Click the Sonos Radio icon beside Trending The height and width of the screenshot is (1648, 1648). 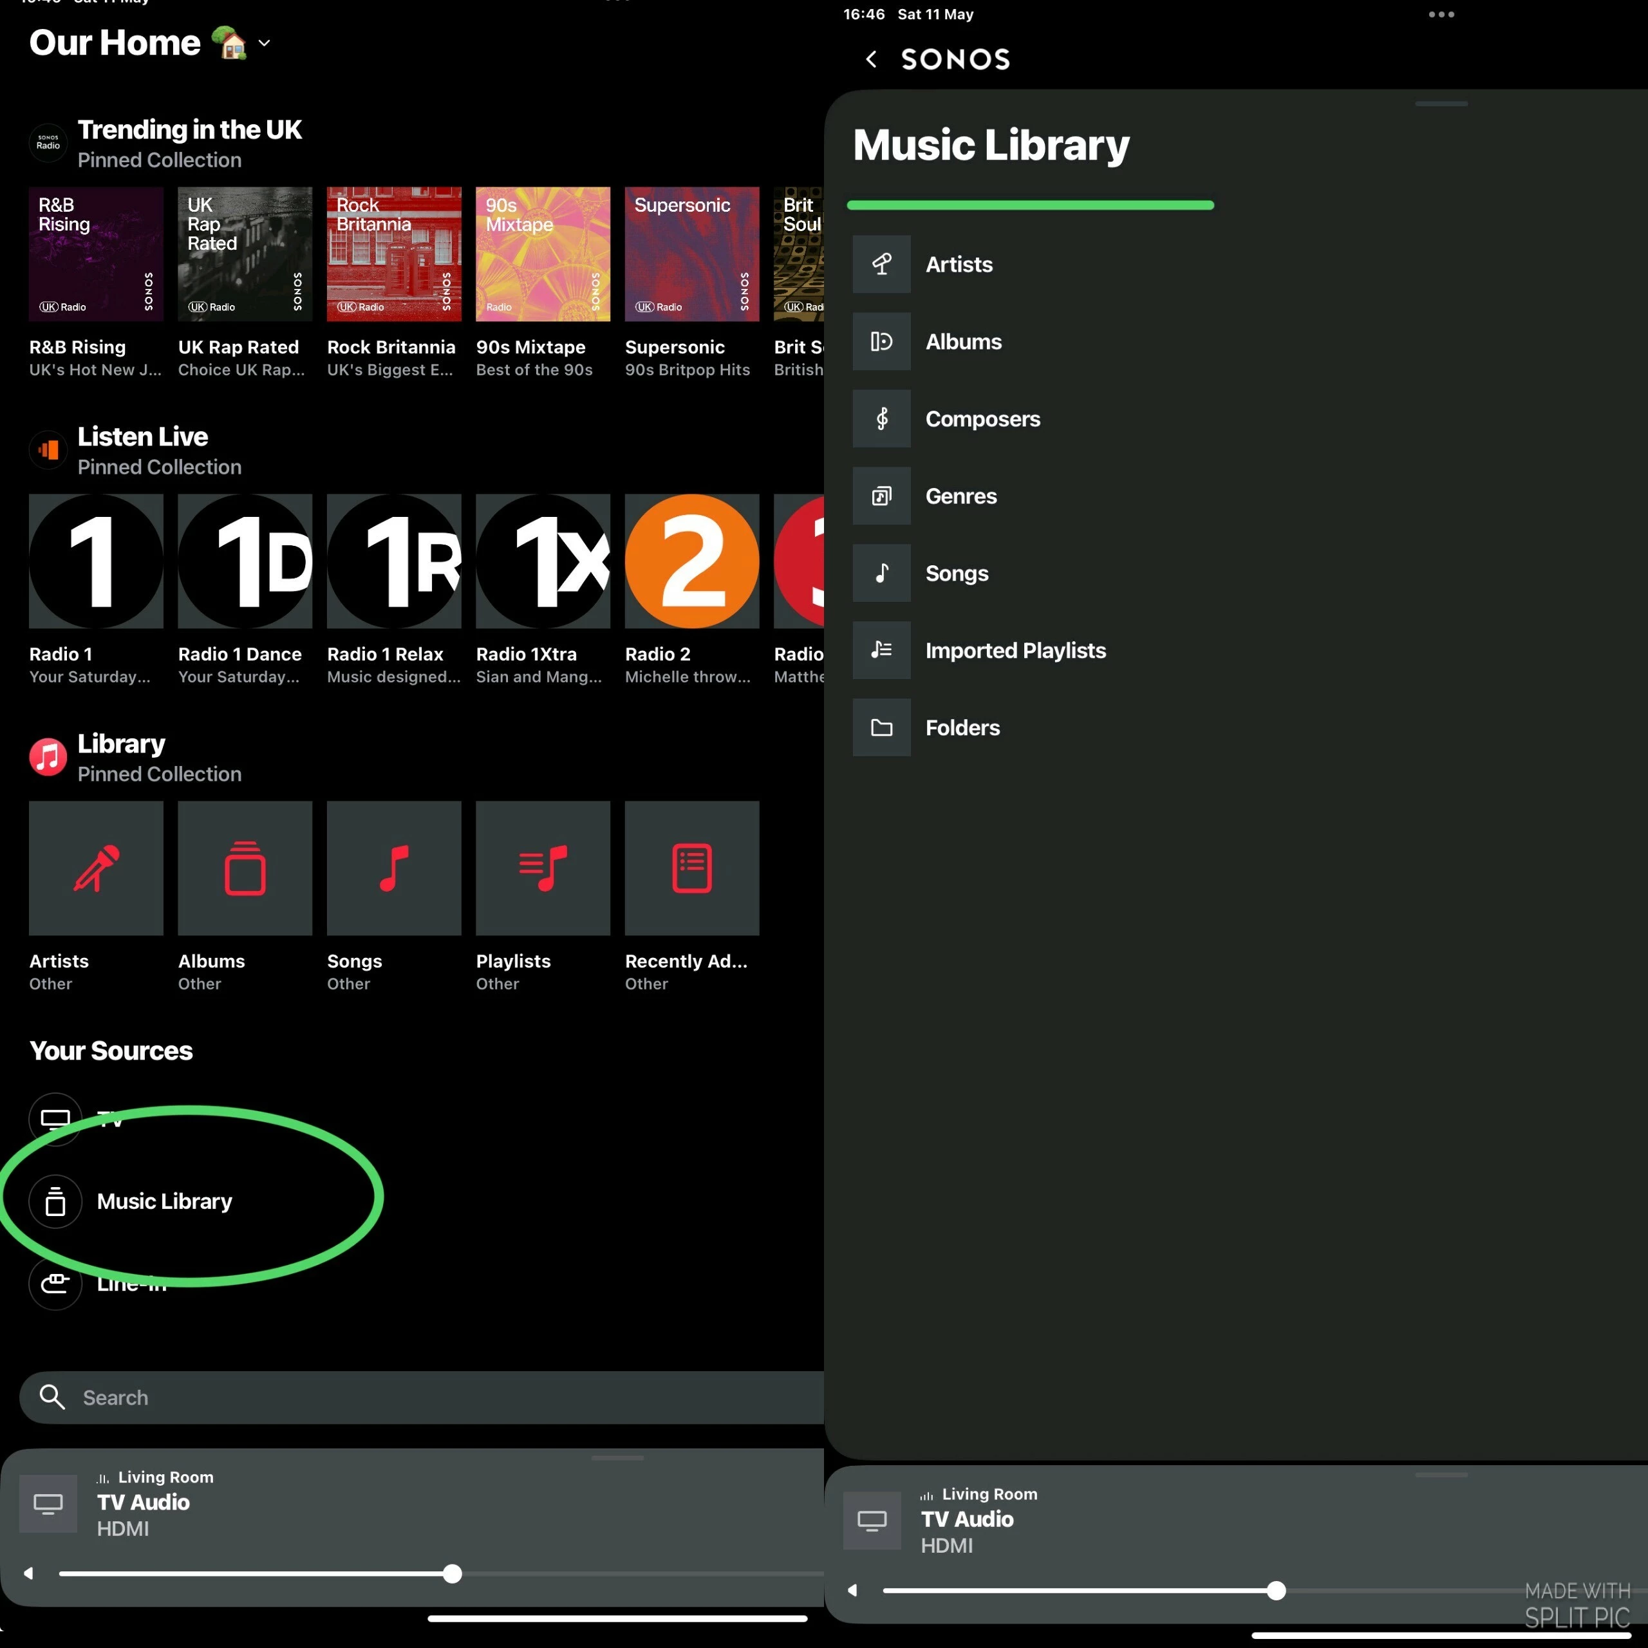[49, 142]
